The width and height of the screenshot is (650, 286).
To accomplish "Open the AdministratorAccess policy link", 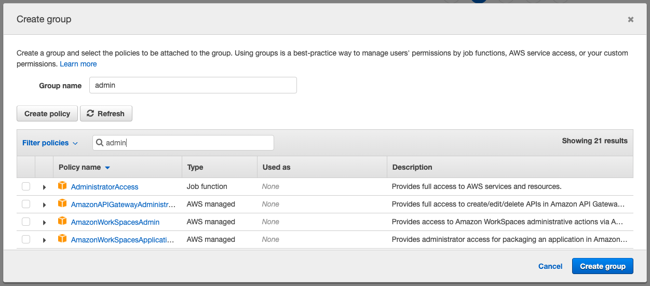I will point(105,187).
